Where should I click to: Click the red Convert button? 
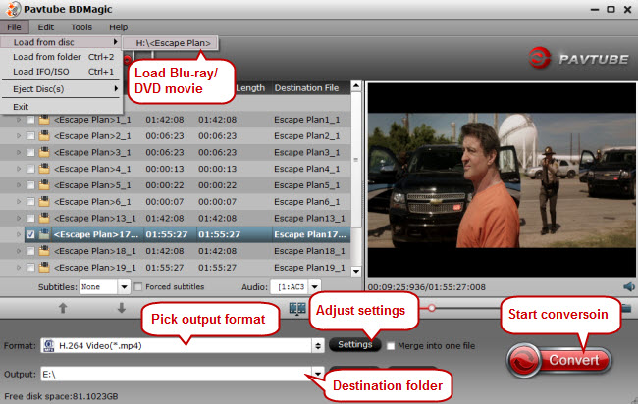coord(559,360)
